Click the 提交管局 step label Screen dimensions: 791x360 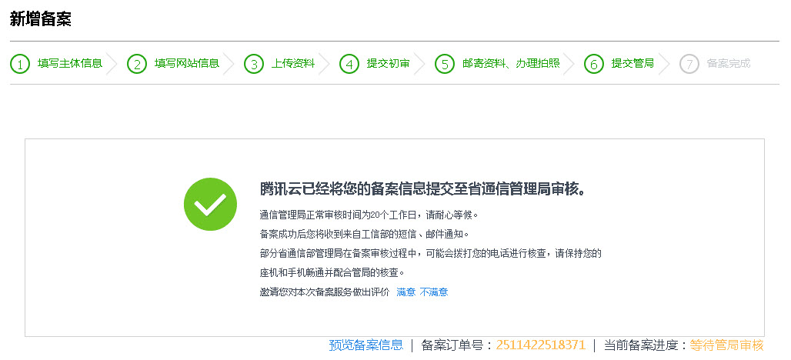(632, 64)
